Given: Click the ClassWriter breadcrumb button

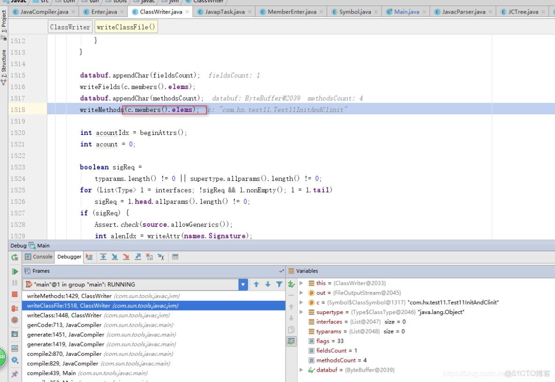Looking at the screenshot, I should (x=69, y=27).
